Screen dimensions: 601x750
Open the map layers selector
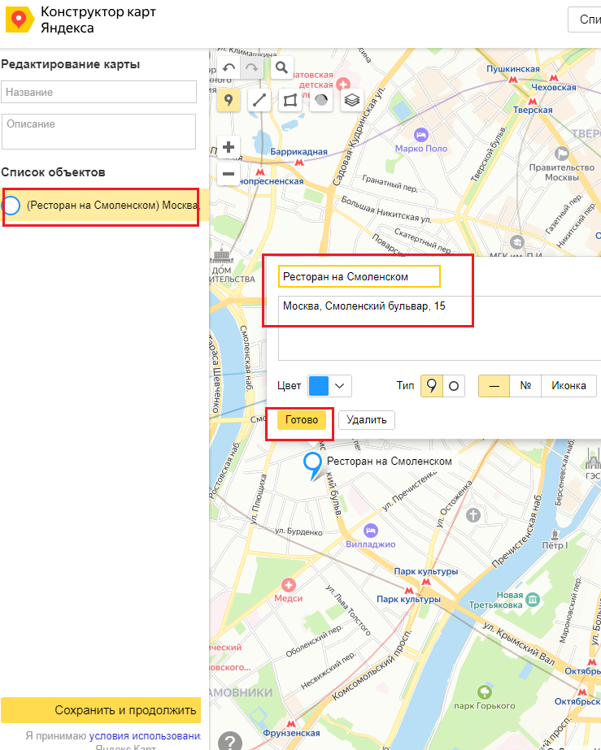point(351,100)
